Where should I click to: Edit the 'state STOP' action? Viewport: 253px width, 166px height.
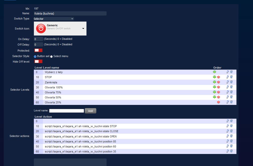(x=227, y=126)
